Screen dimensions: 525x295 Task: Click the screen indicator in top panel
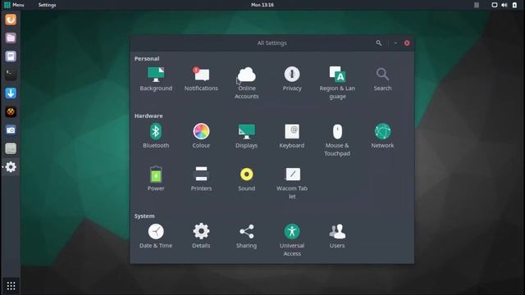pos(494,5)
